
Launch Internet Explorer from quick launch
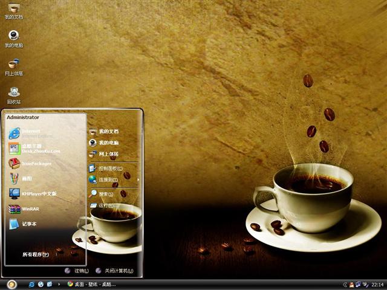click(31, 285)
